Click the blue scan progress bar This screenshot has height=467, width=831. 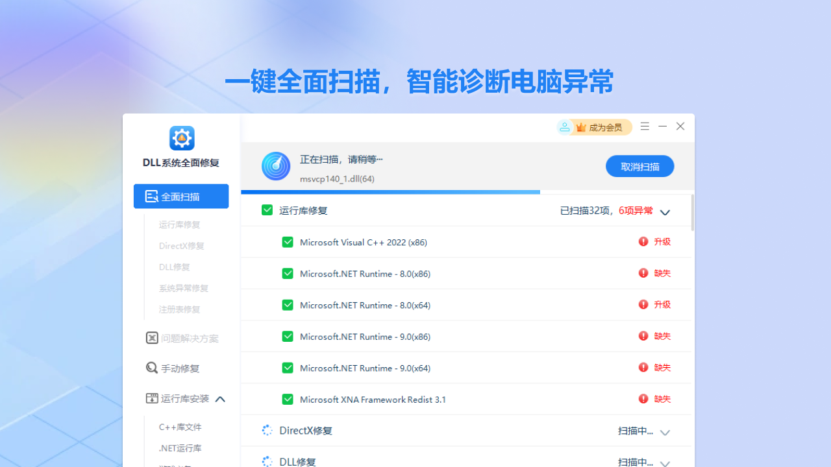point(390,192)
